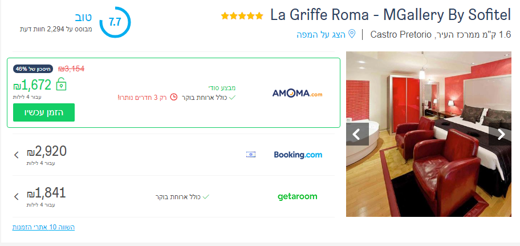Open הצג על המפה map link

pos(321,34)
